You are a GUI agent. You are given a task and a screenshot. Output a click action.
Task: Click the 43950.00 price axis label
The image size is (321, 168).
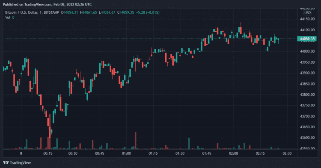click(307, 62)
